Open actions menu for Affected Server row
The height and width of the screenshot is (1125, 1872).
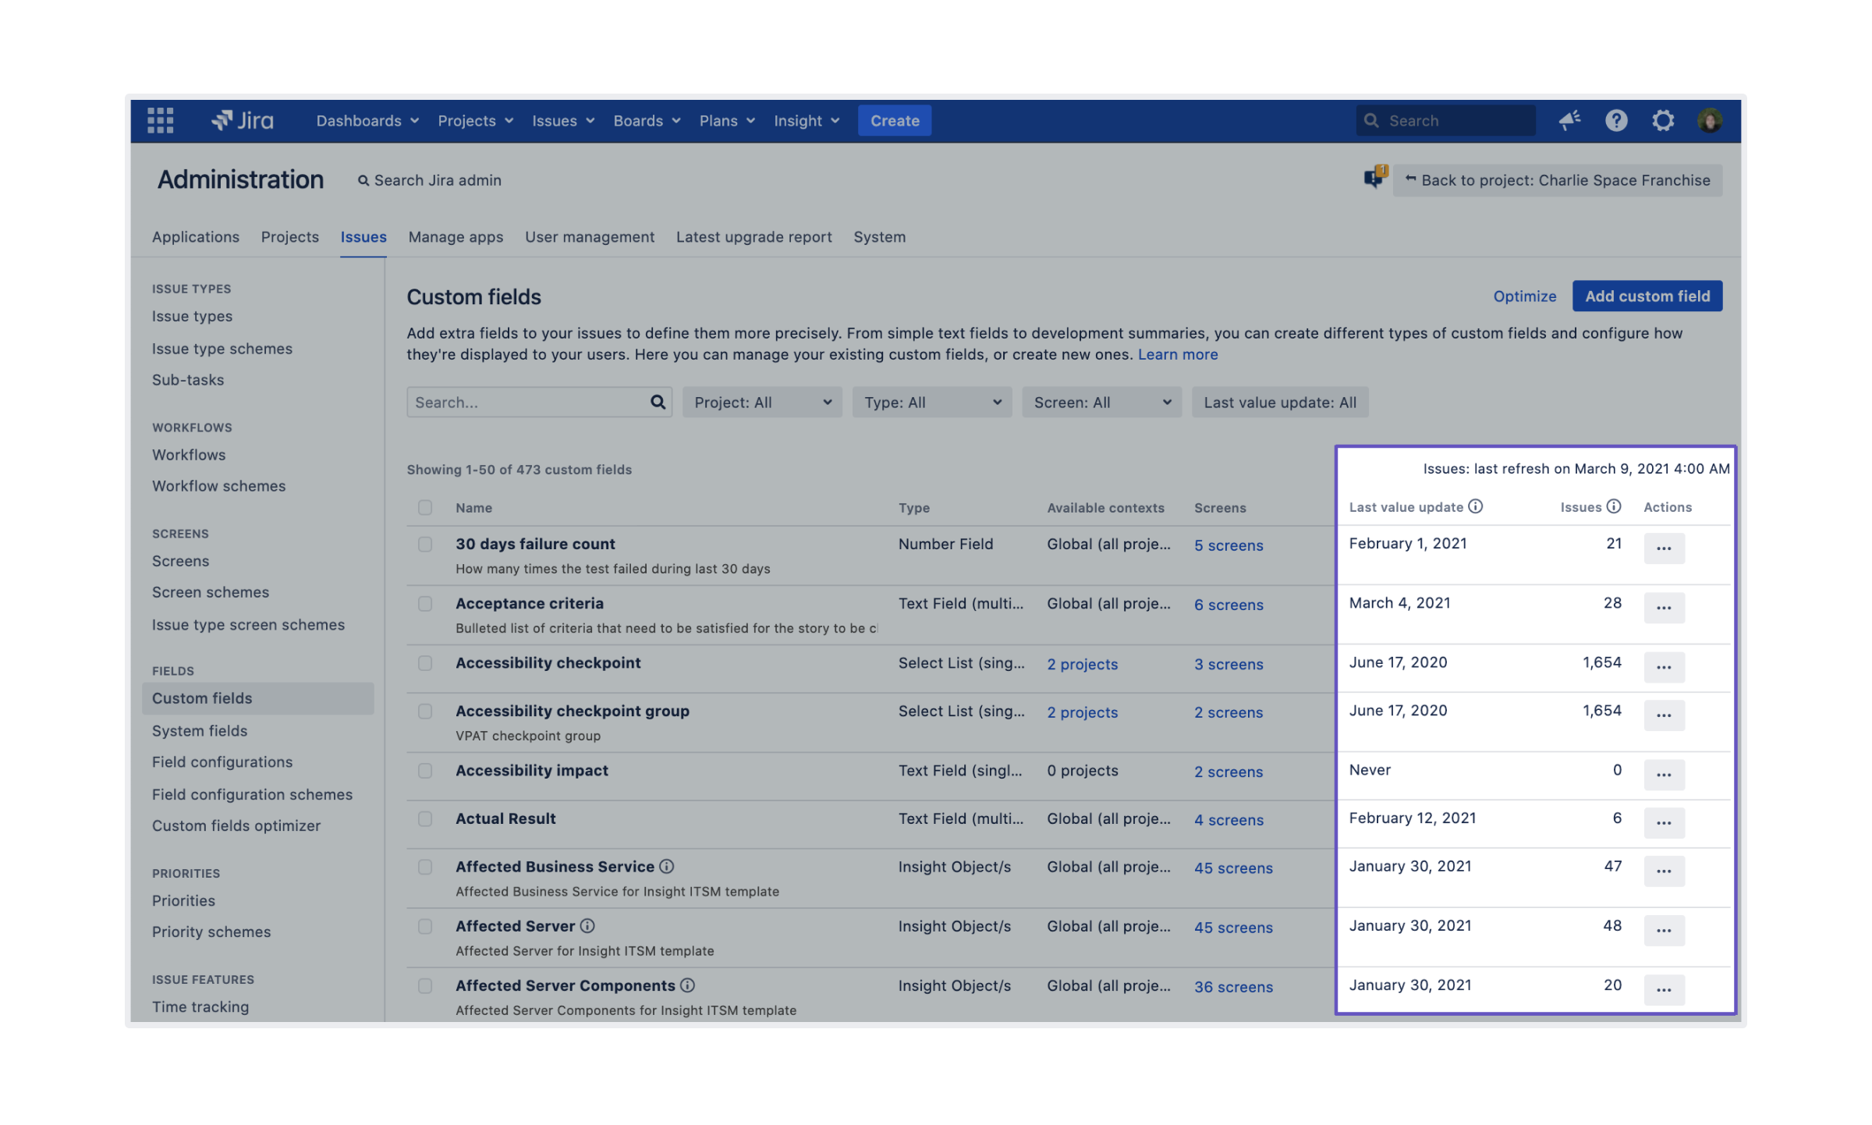click(1665, 930)
